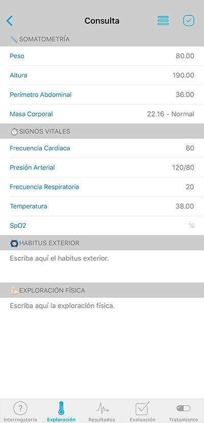Open Interrogatorio question mark tab
Image resolution: width=204 pixels, height=423 pixels.
coord(20,412)
